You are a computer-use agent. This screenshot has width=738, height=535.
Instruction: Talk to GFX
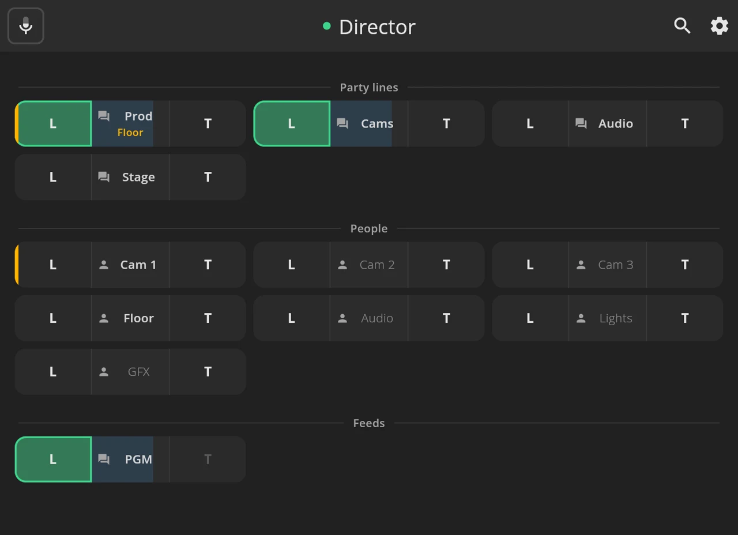[208, 372]
